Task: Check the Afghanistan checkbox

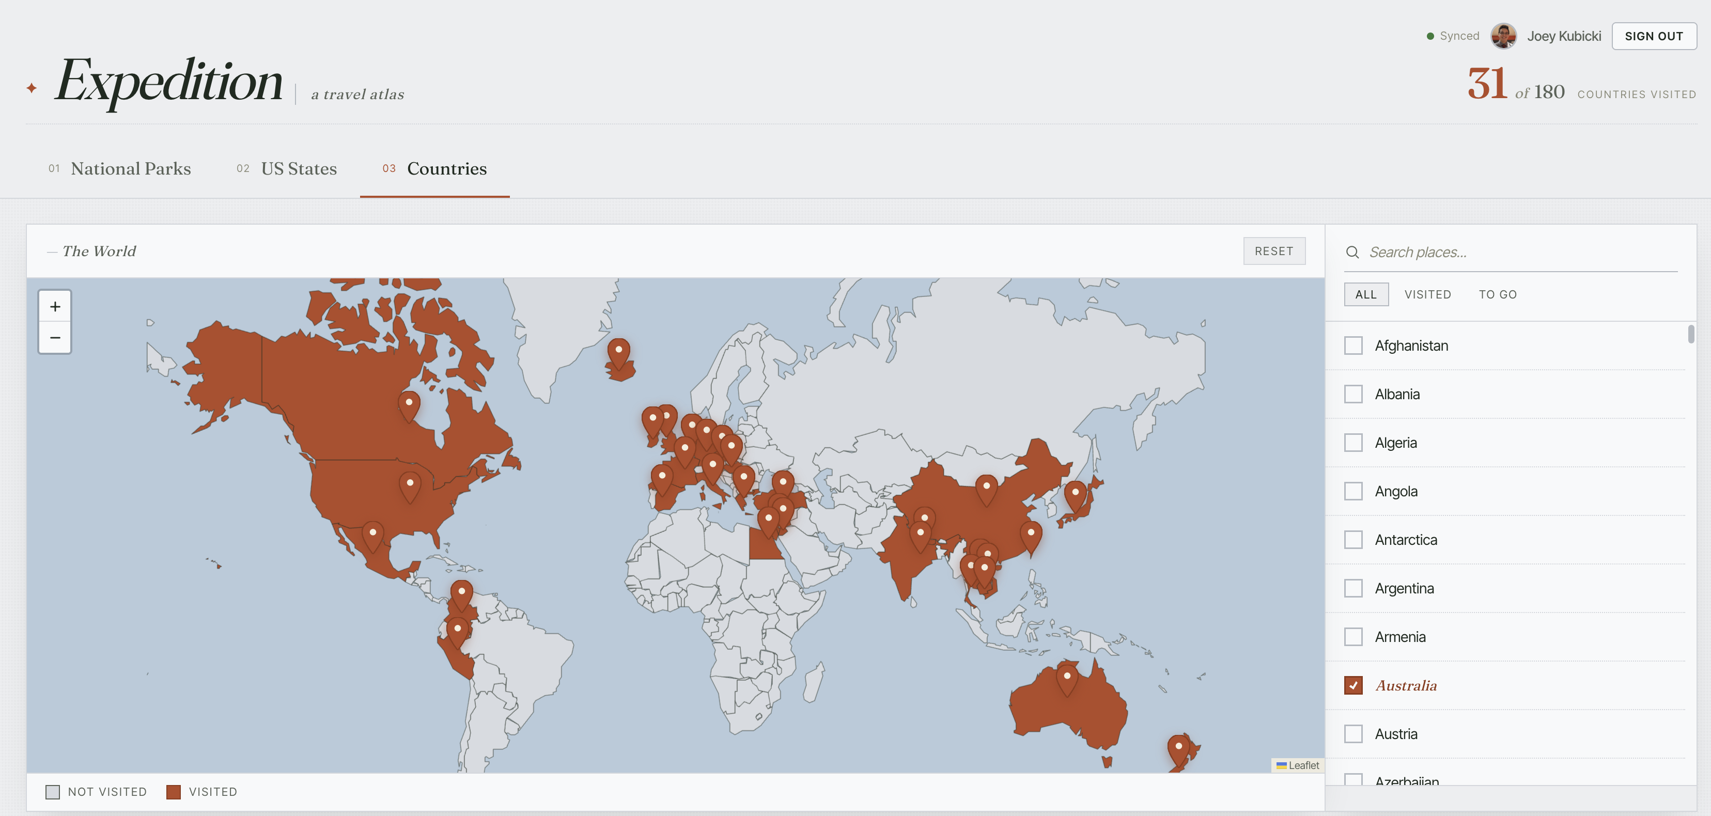Action: pos(1353,346)
